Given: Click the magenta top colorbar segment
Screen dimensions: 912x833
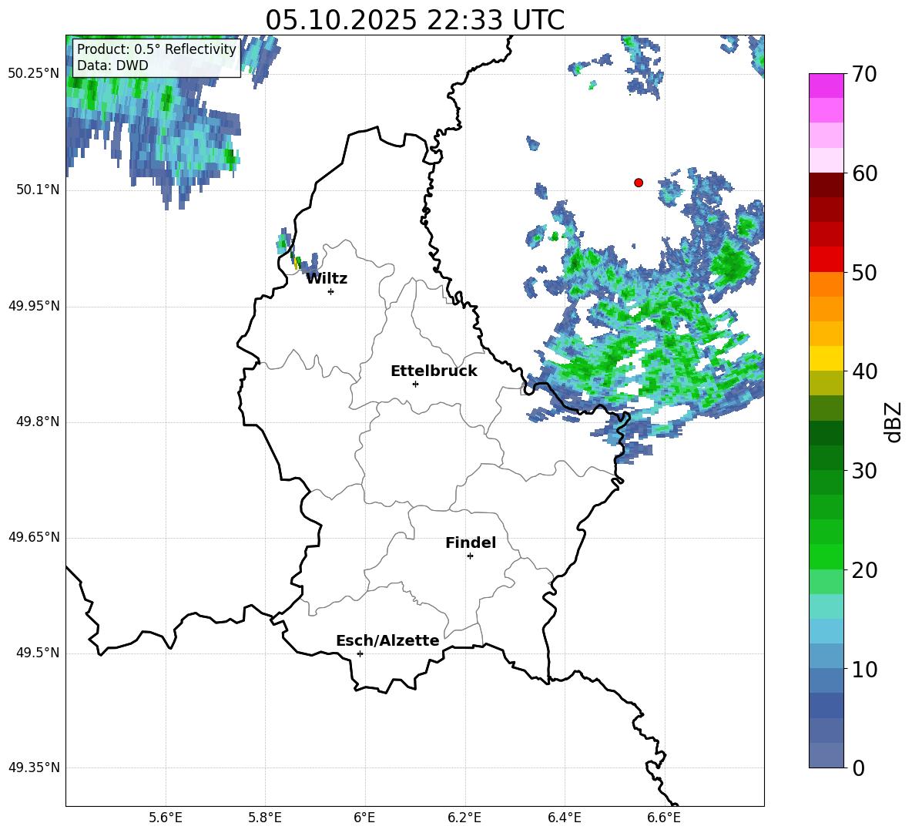Looking at the screenshot, I should coord(826,86).
